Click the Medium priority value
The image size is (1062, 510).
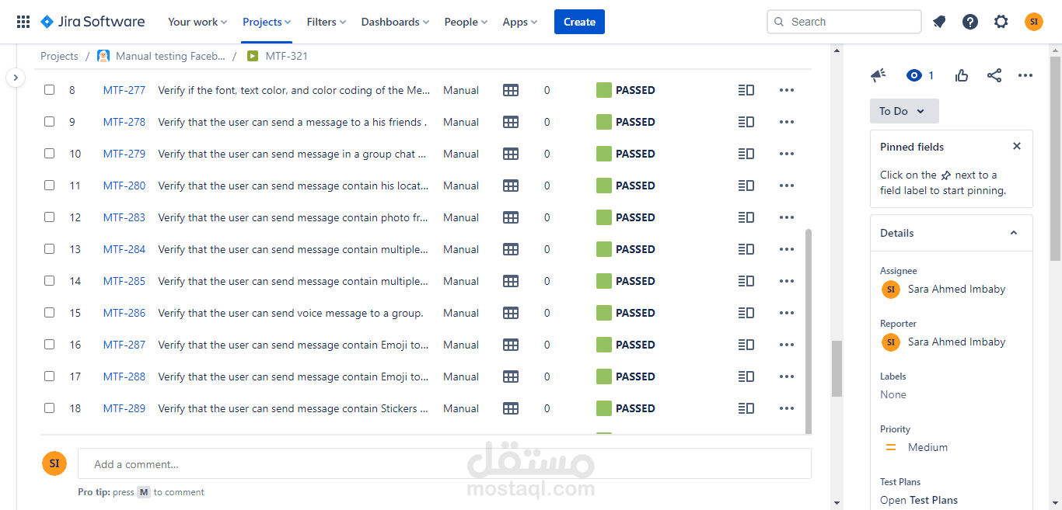(x=928, y=447)
